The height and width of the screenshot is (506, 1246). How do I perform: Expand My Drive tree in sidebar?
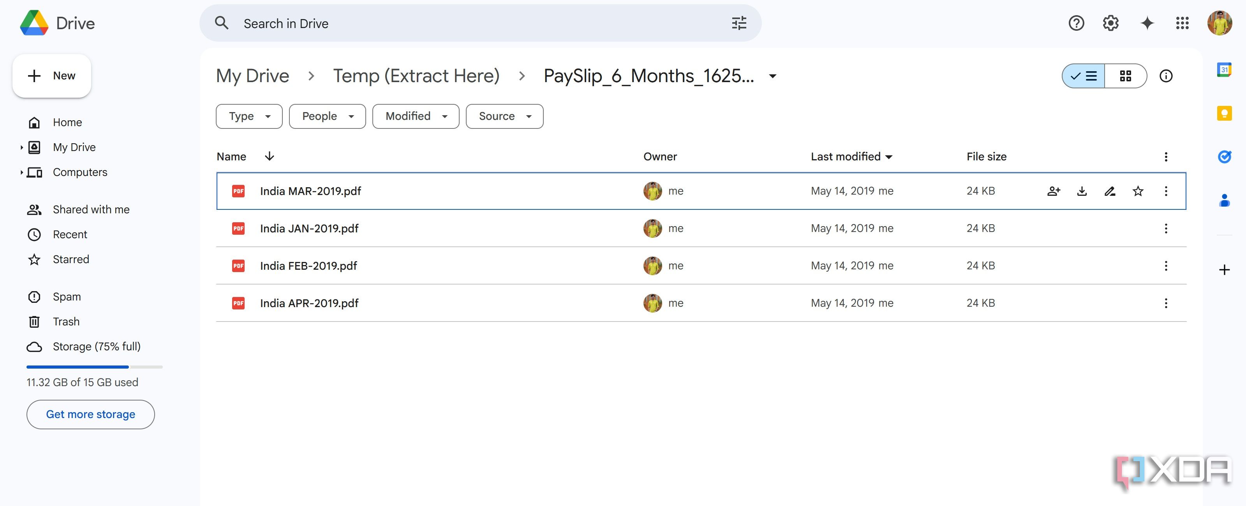21,148
